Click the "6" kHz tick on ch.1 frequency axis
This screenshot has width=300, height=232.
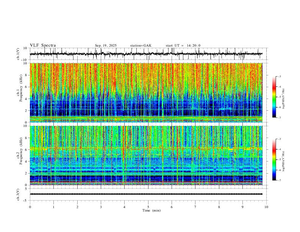[27, 87]
